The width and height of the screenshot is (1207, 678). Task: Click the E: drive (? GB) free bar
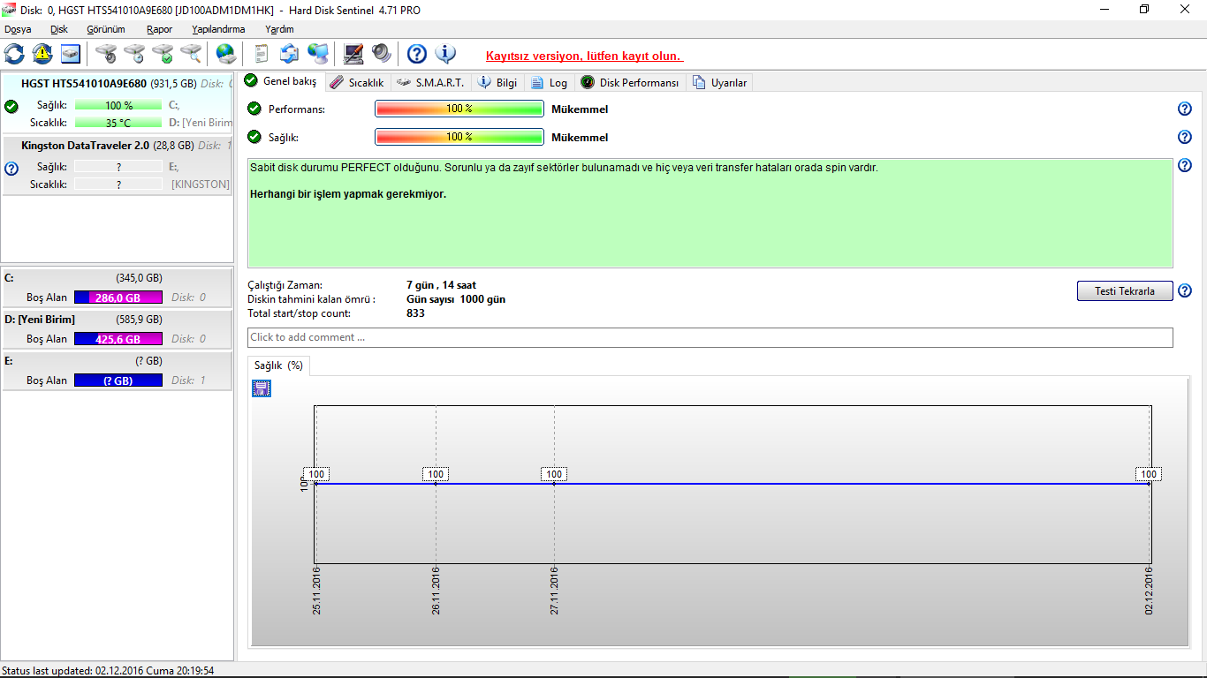tap(118, 380)
